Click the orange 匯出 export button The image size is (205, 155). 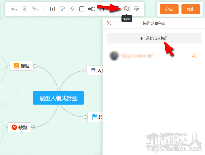pyautogui.click(x=190, y=9)
